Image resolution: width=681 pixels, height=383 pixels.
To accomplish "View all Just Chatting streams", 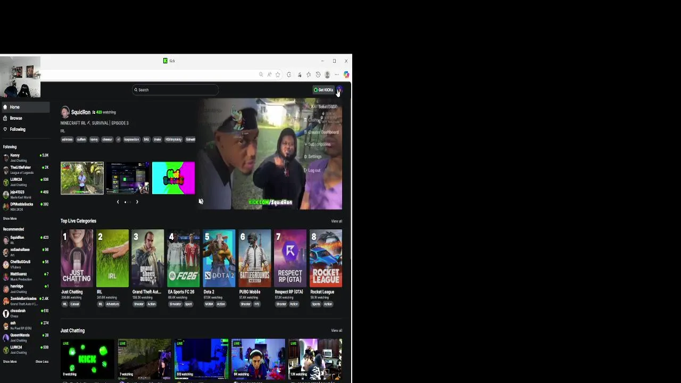I will 337,331.
